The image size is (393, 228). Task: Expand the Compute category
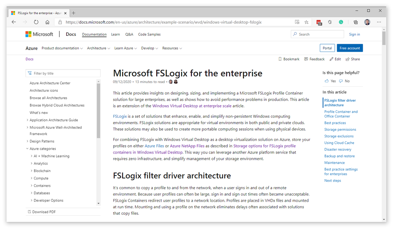31,178
